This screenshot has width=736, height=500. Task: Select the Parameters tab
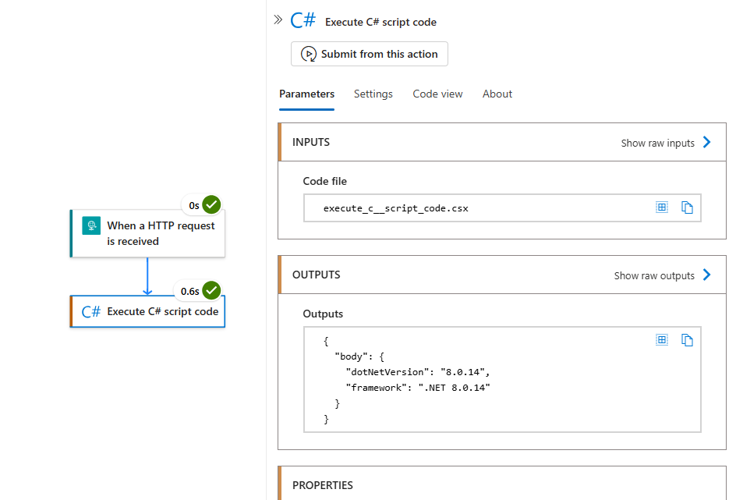click(306, 94)
